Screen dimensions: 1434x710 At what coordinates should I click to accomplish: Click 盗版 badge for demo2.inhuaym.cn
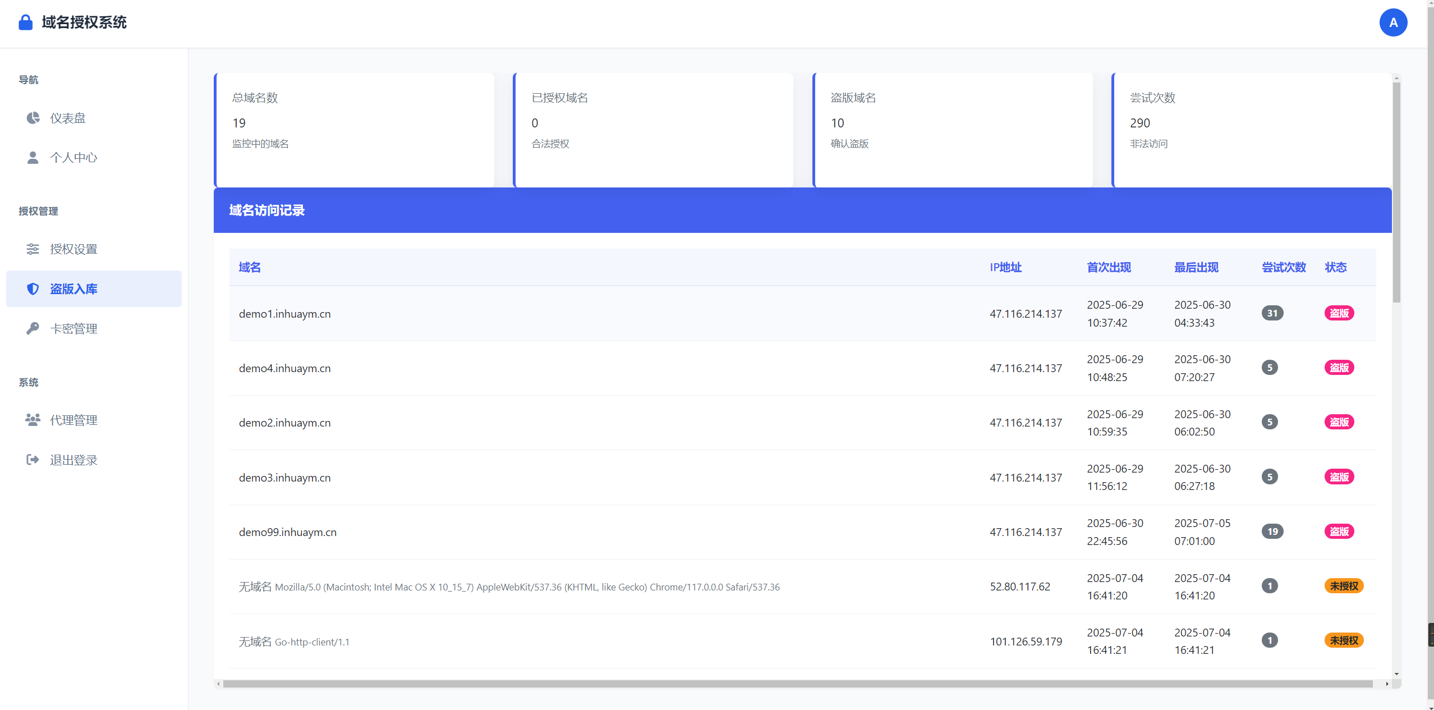1339,422
